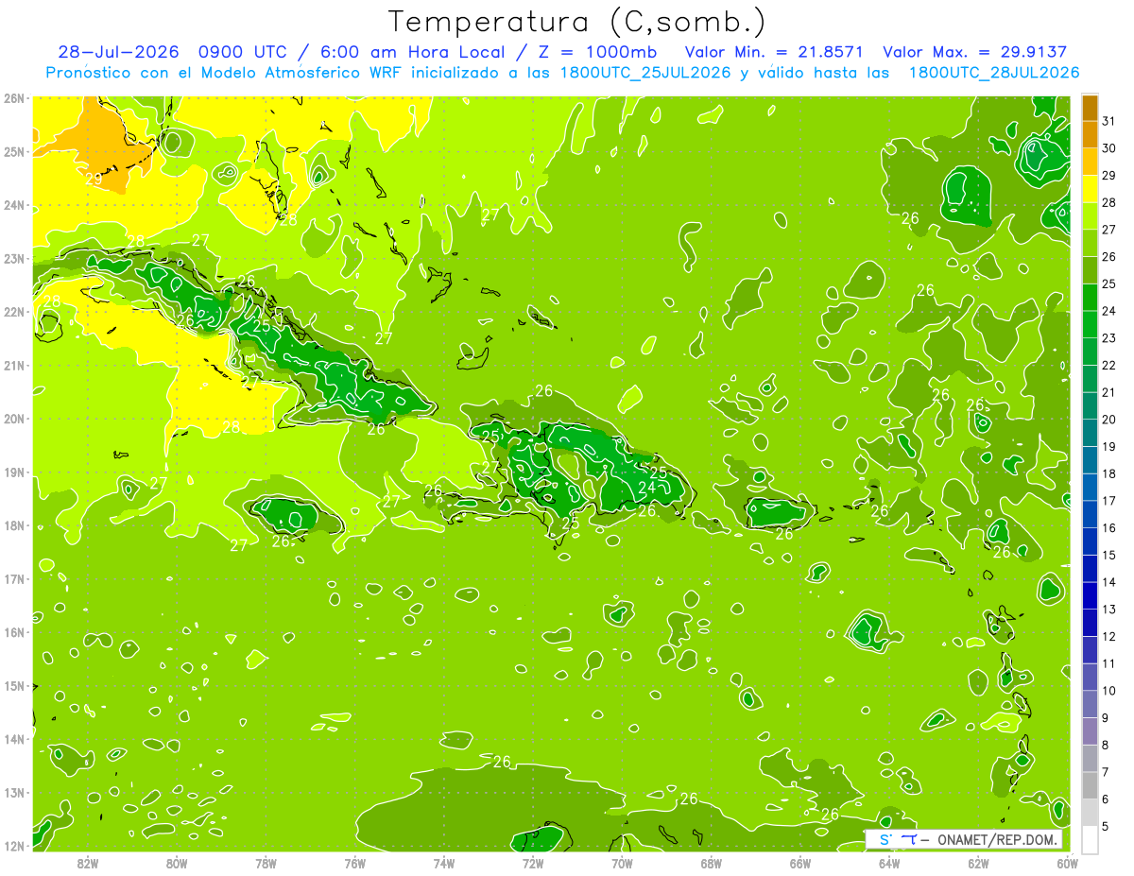1134x876 pixels.
Task: Click the '68W' longitude axis label
Action: coord(712,863)
